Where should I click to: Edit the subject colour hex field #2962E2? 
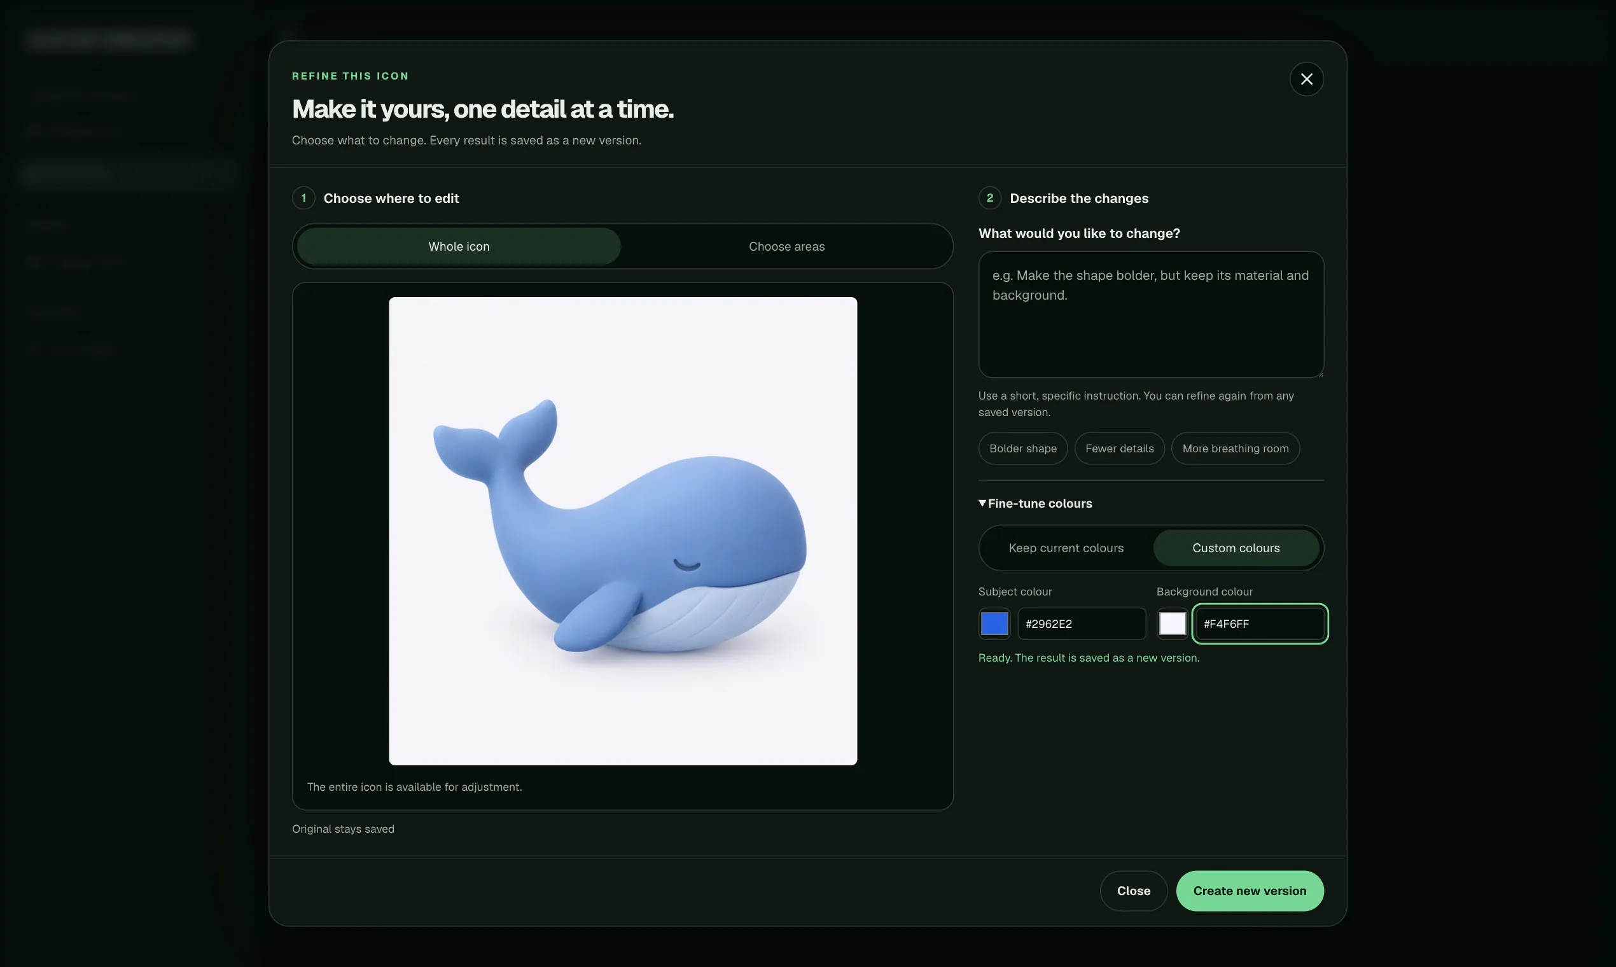point(1082,623)
